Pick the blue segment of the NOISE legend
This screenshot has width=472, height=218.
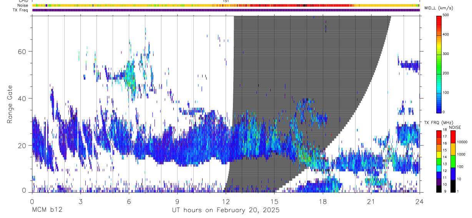click(453, 174)
